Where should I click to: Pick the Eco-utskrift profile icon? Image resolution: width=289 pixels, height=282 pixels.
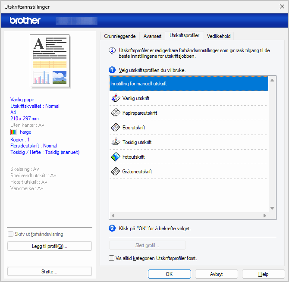pyautogui.click(x=115, y=128)
